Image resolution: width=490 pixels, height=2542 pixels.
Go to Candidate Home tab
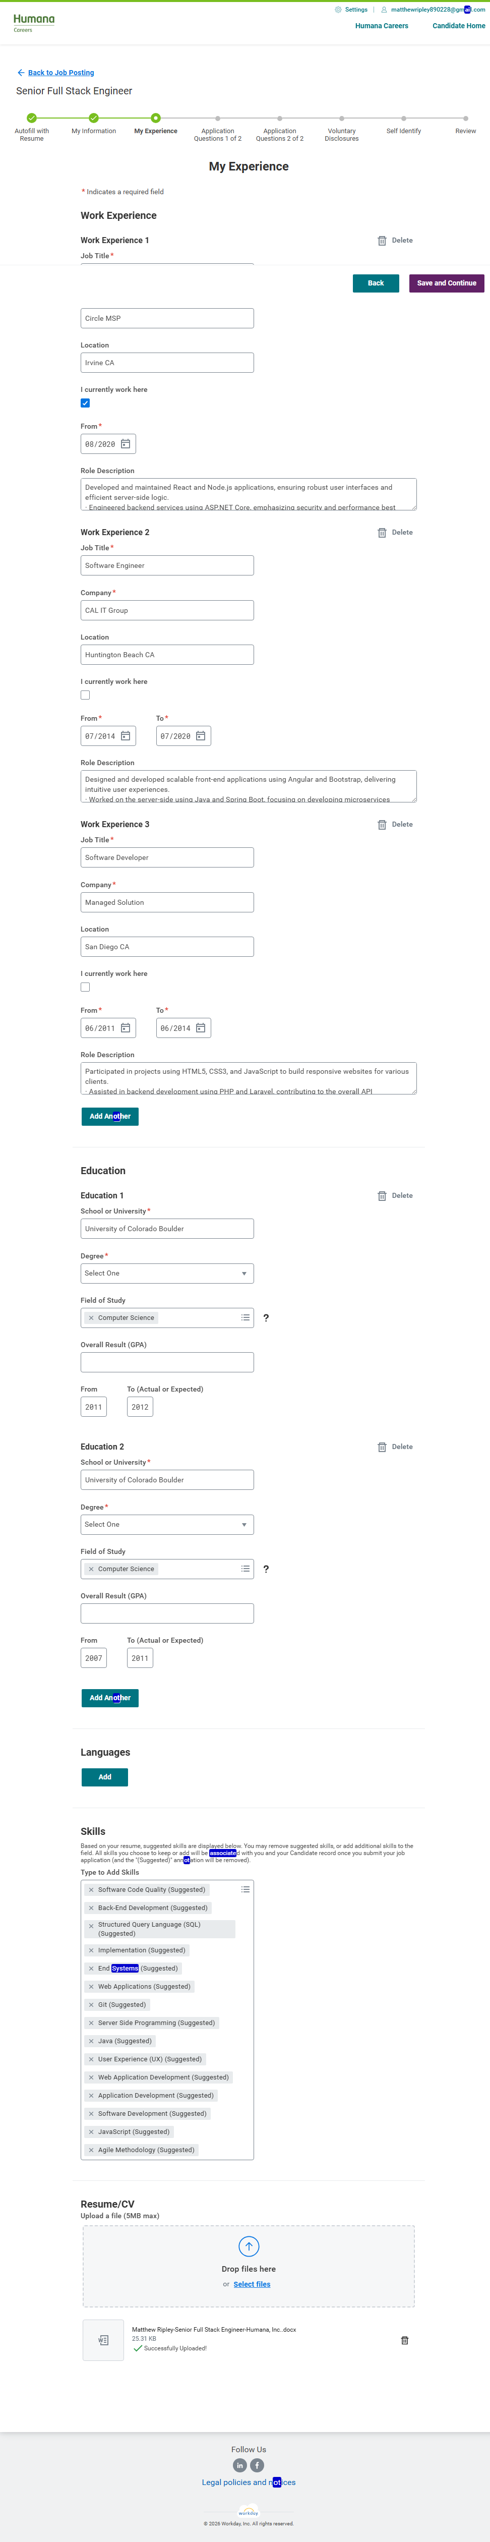(x=458, y=26)
